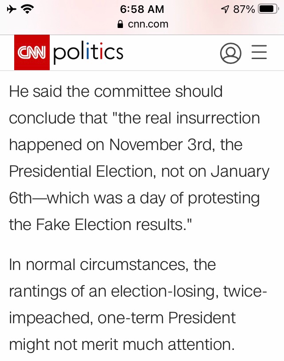Viewport: 284px width, 361px height.
Task: Click the word "impeached" in the article
Action: (x=48, y=318)
